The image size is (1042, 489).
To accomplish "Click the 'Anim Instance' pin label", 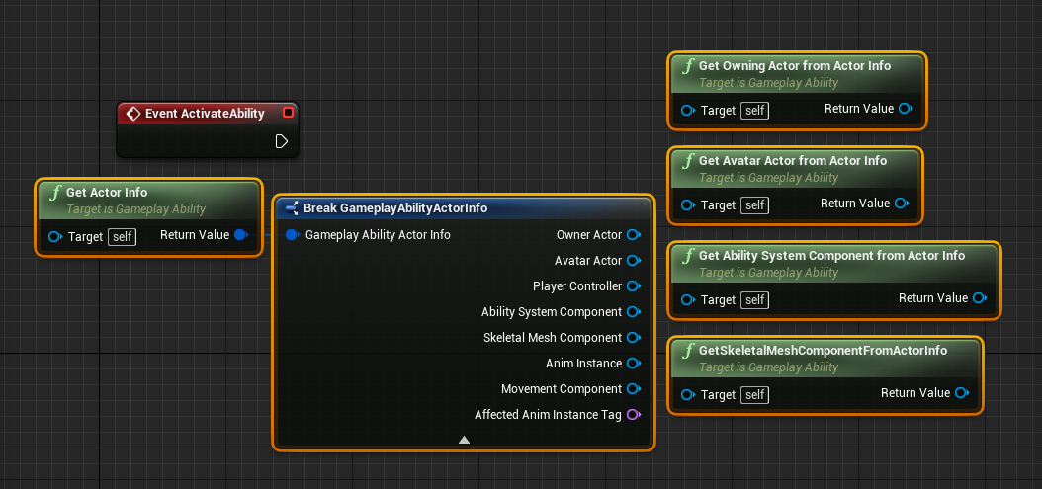I will [584, 364].
